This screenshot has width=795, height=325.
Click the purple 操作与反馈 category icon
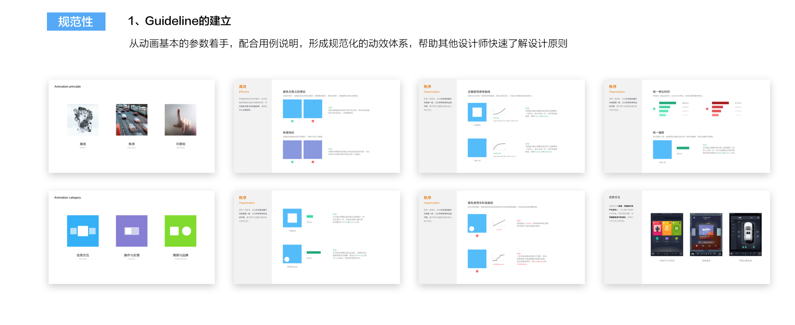click(x=132, y=231)
